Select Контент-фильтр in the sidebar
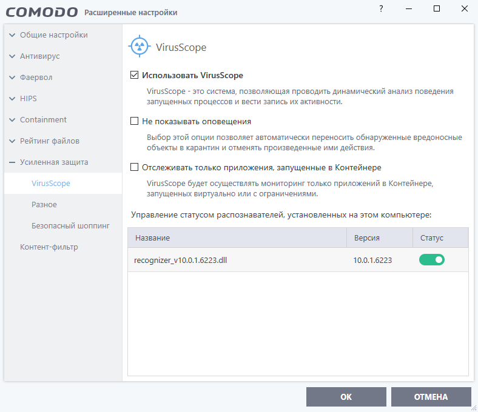Screen dimensions: 478x412 tap(49, 247)
